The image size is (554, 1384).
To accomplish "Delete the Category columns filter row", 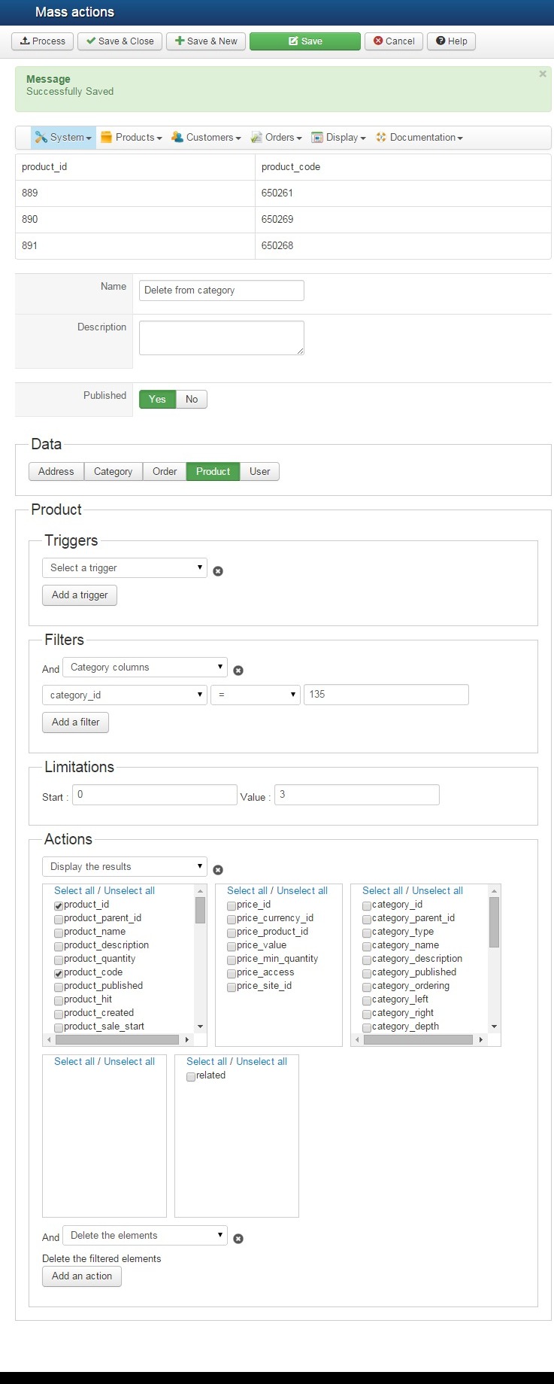I will [238, 671].
